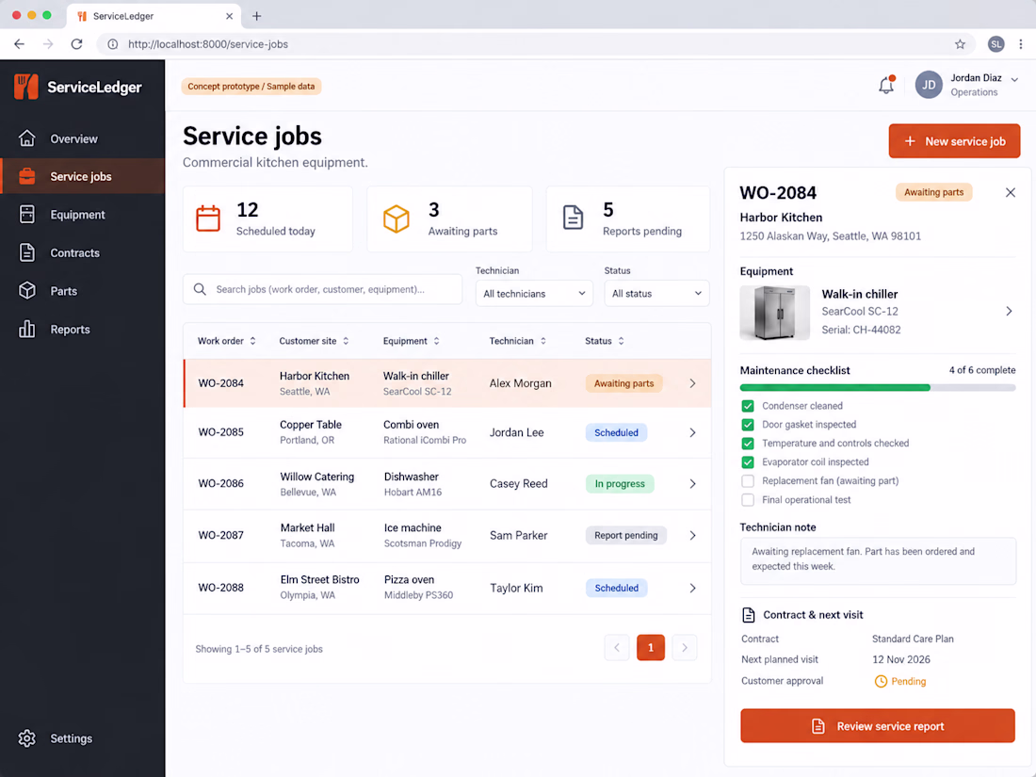Uncheck Temperature and controls checked box
Screen dimensions: 1036x777
[747, 444]
